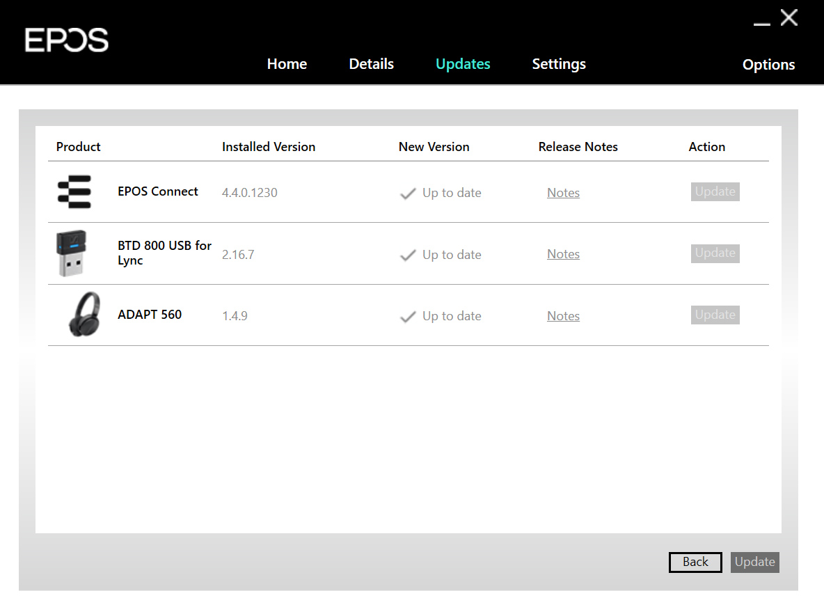Click the bottom Update button beside Back
824x614 pixels.
[755, 562]
